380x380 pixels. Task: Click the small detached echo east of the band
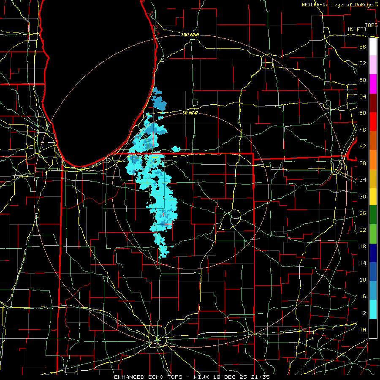[176, 149]
